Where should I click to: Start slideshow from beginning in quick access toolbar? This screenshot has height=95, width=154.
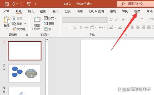coord(29,4)
